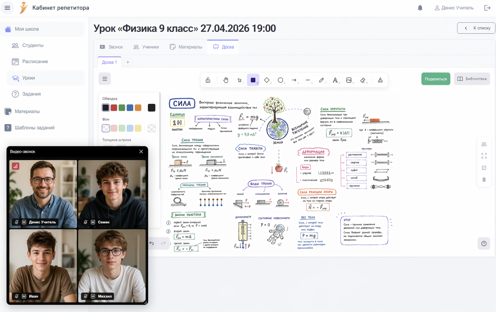Open the Денис Учитель user profile
Screen dimensions: 496x312
(454, 8)
